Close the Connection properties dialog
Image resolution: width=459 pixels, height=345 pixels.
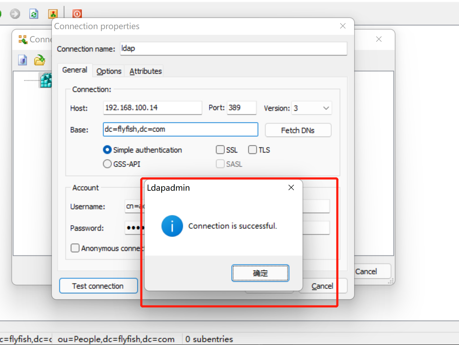click(x=343, y=26)
